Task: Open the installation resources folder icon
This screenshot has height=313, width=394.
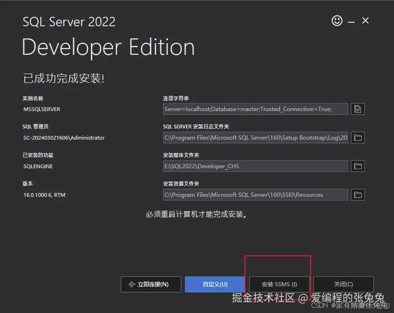Action: [x=358, y=195]
